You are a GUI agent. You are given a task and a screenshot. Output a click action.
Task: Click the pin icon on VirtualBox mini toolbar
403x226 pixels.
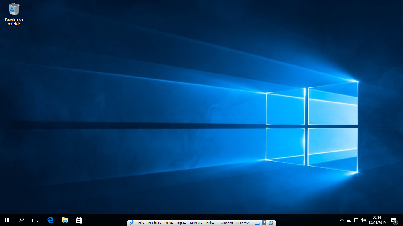tap(132, 223)
